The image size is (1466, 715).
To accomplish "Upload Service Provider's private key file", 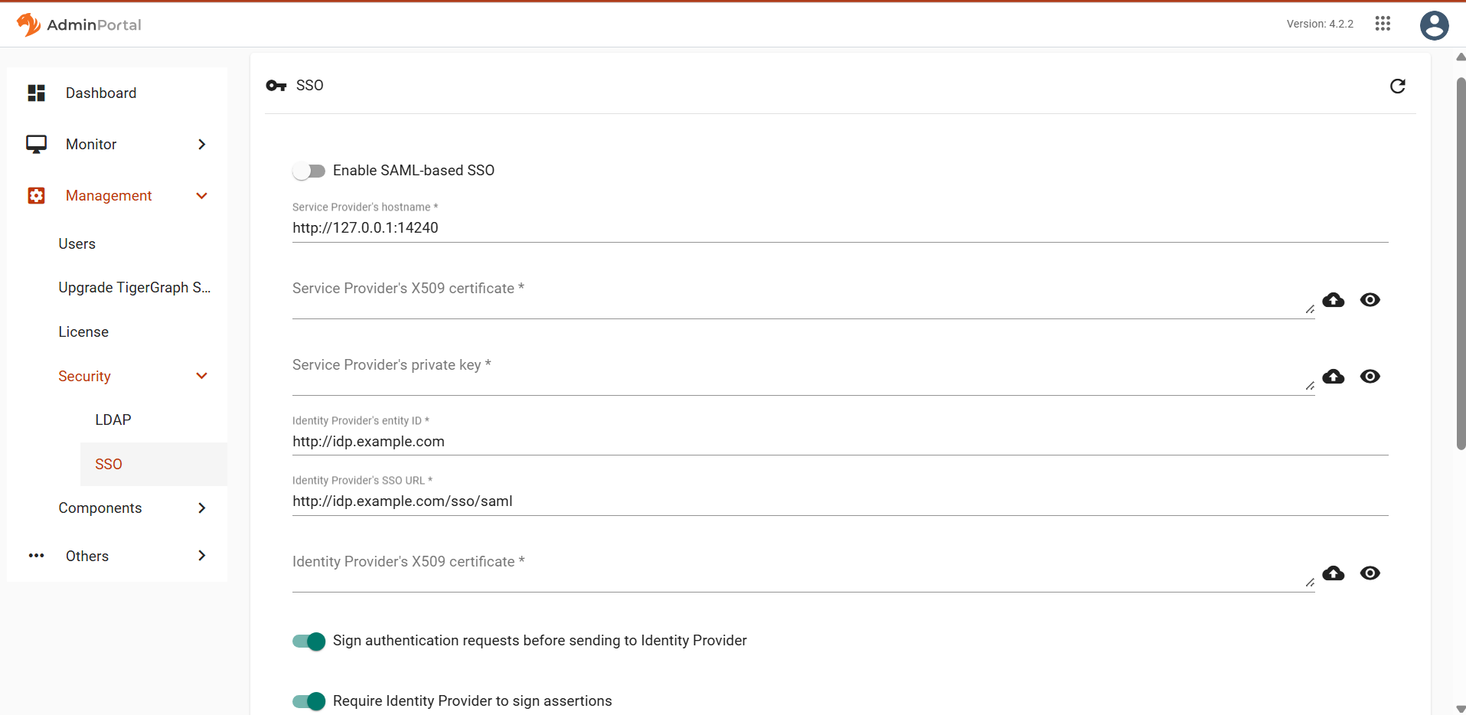I will (1334, 377).
